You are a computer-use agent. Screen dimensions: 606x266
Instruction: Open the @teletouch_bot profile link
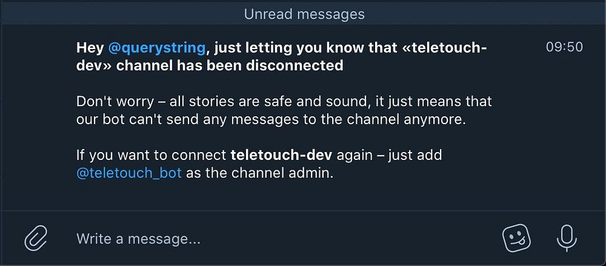[129, 173]
